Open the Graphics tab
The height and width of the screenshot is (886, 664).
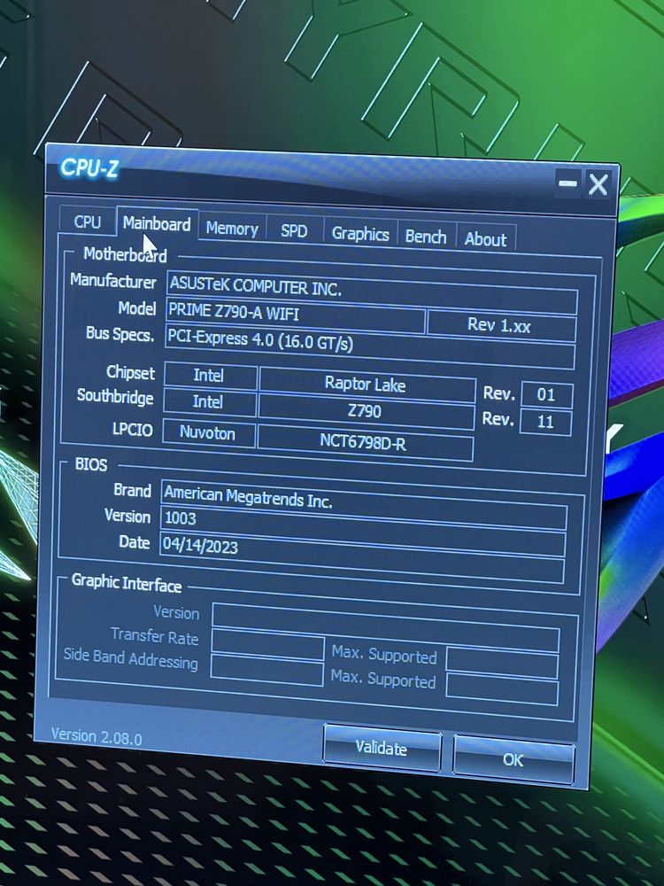[x=360, y=234]
